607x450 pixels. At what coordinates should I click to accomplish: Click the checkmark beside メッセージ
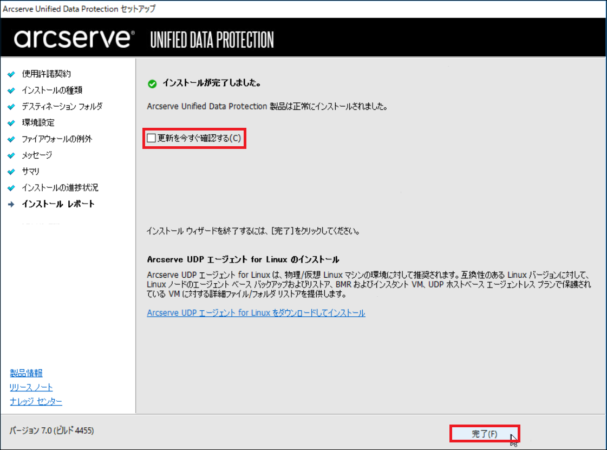coord(11,155)
